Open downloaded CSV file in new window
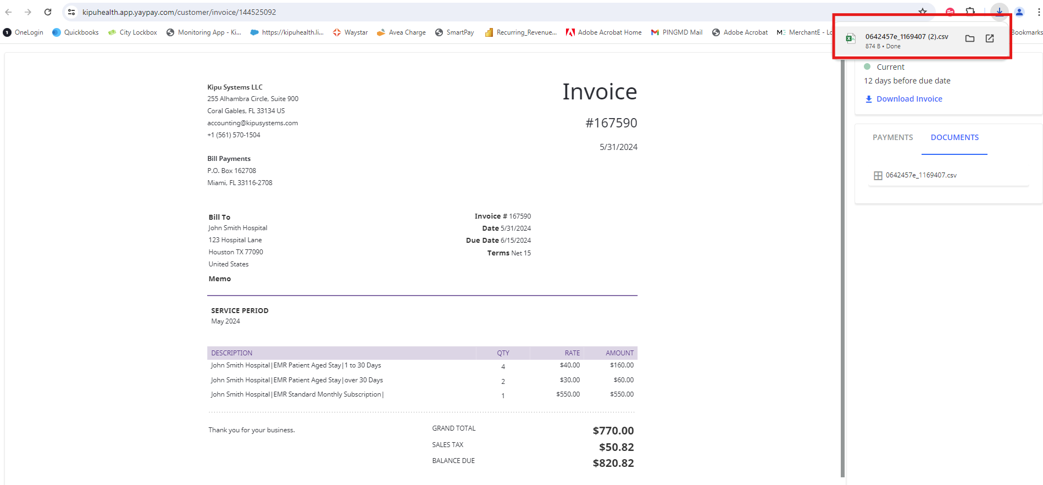Screen dimensions: 1043x485 [989, 38]
